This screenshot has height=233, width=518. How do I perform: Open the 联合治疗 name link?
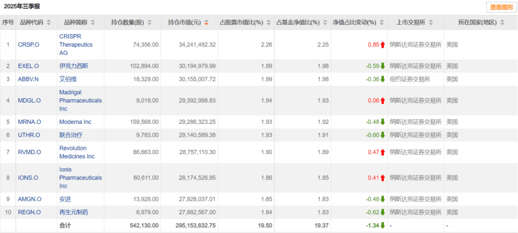pyautogui.click(x=71, y=135)
